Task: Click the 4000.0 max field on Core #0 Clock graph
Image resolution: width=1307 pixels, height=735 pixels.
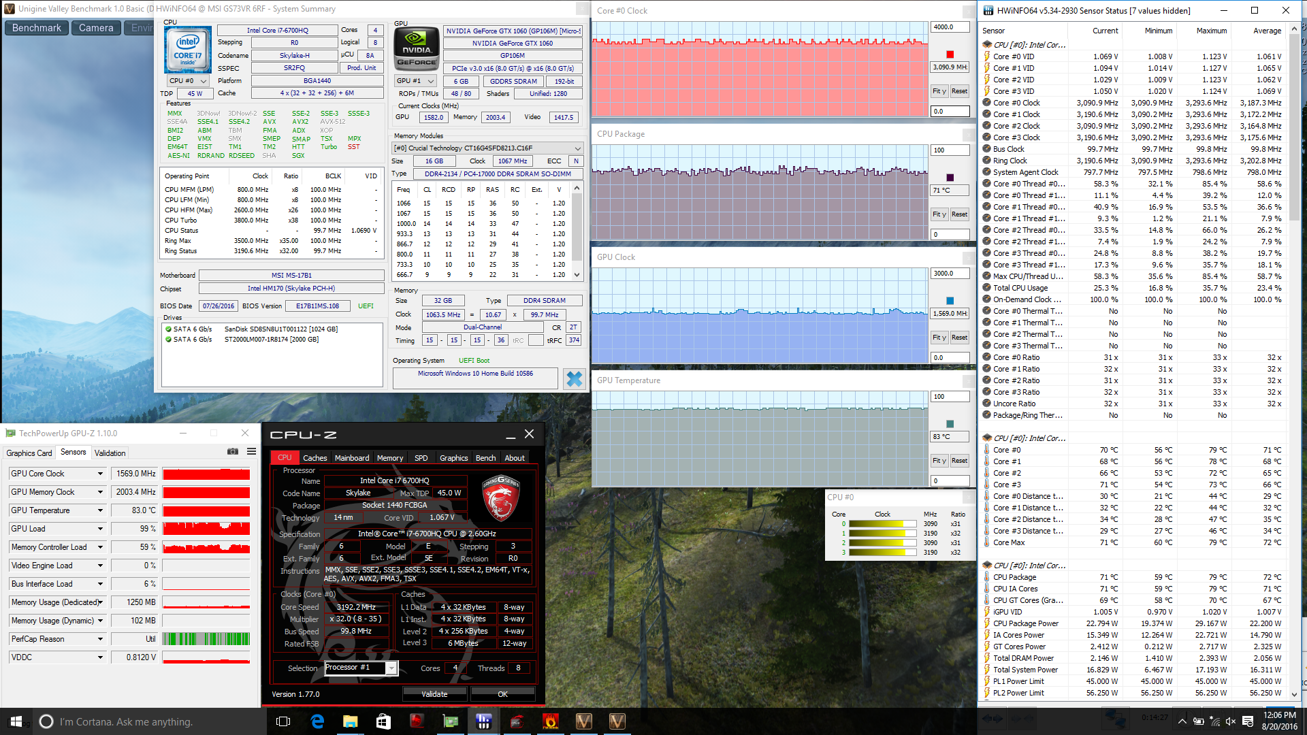Action: tap(950, 27)
